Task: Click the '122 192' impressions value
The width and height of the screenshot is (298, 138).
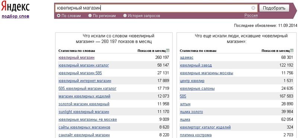Action: [286, 65]
